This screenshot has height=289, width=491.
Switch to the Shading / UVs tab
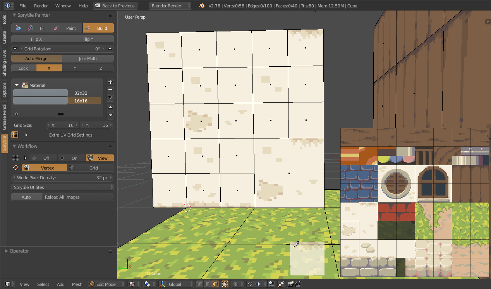coord(4,62)
